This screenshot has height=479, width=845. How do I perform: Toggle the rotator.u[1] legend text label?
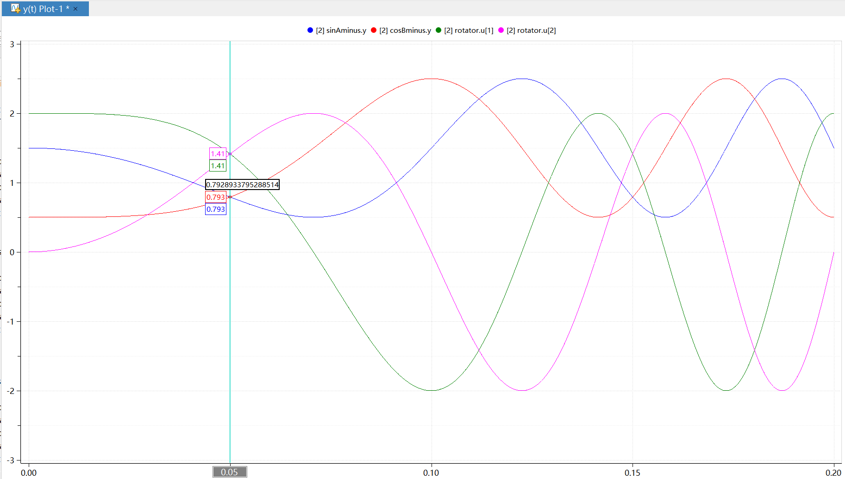469,31
